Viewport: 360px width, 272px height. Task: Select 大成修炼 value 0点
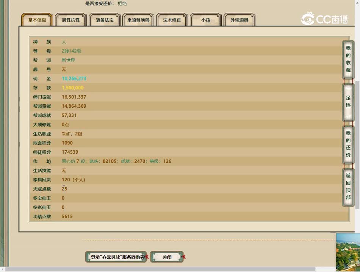click(65, 124)
